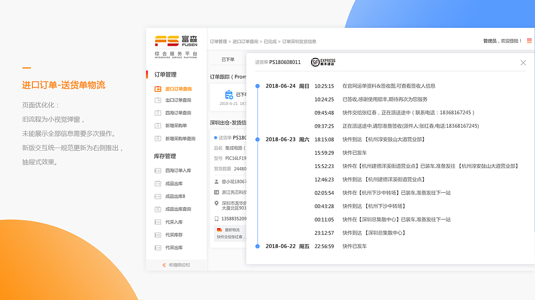Screen dimensions: 535x300
Task: Select the 订单管理 section header
Action: click(x=165, y=75)
